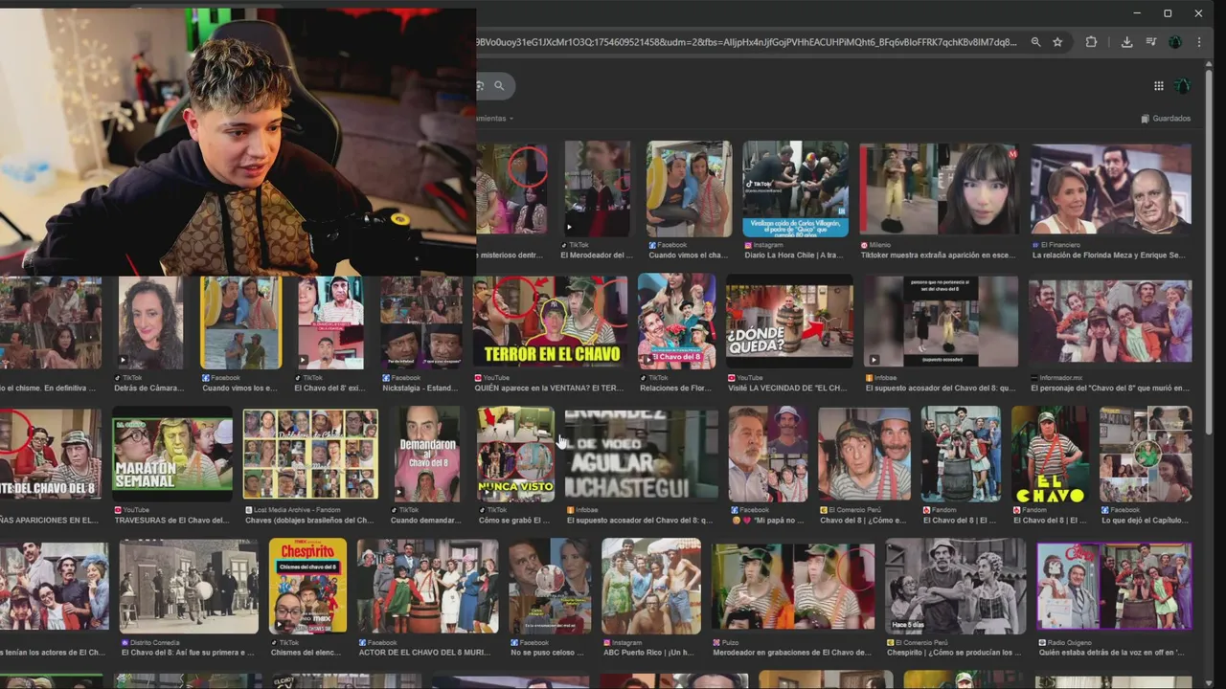The image size is (1226, 689).
Task: Open 'MARATÓN SEMANAL' thumbnail
Action: (172, 454)
